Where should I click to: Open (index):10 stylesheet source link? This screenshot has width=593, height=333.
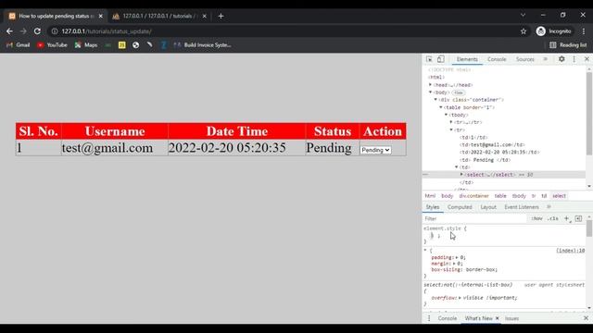[x=571, y=251]
